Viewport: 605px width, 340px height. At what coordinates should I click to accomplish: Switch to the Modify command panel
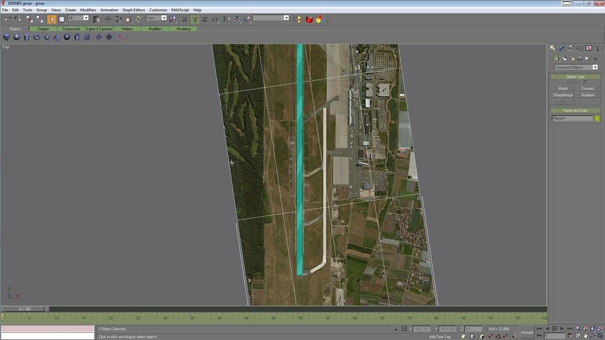562,48
